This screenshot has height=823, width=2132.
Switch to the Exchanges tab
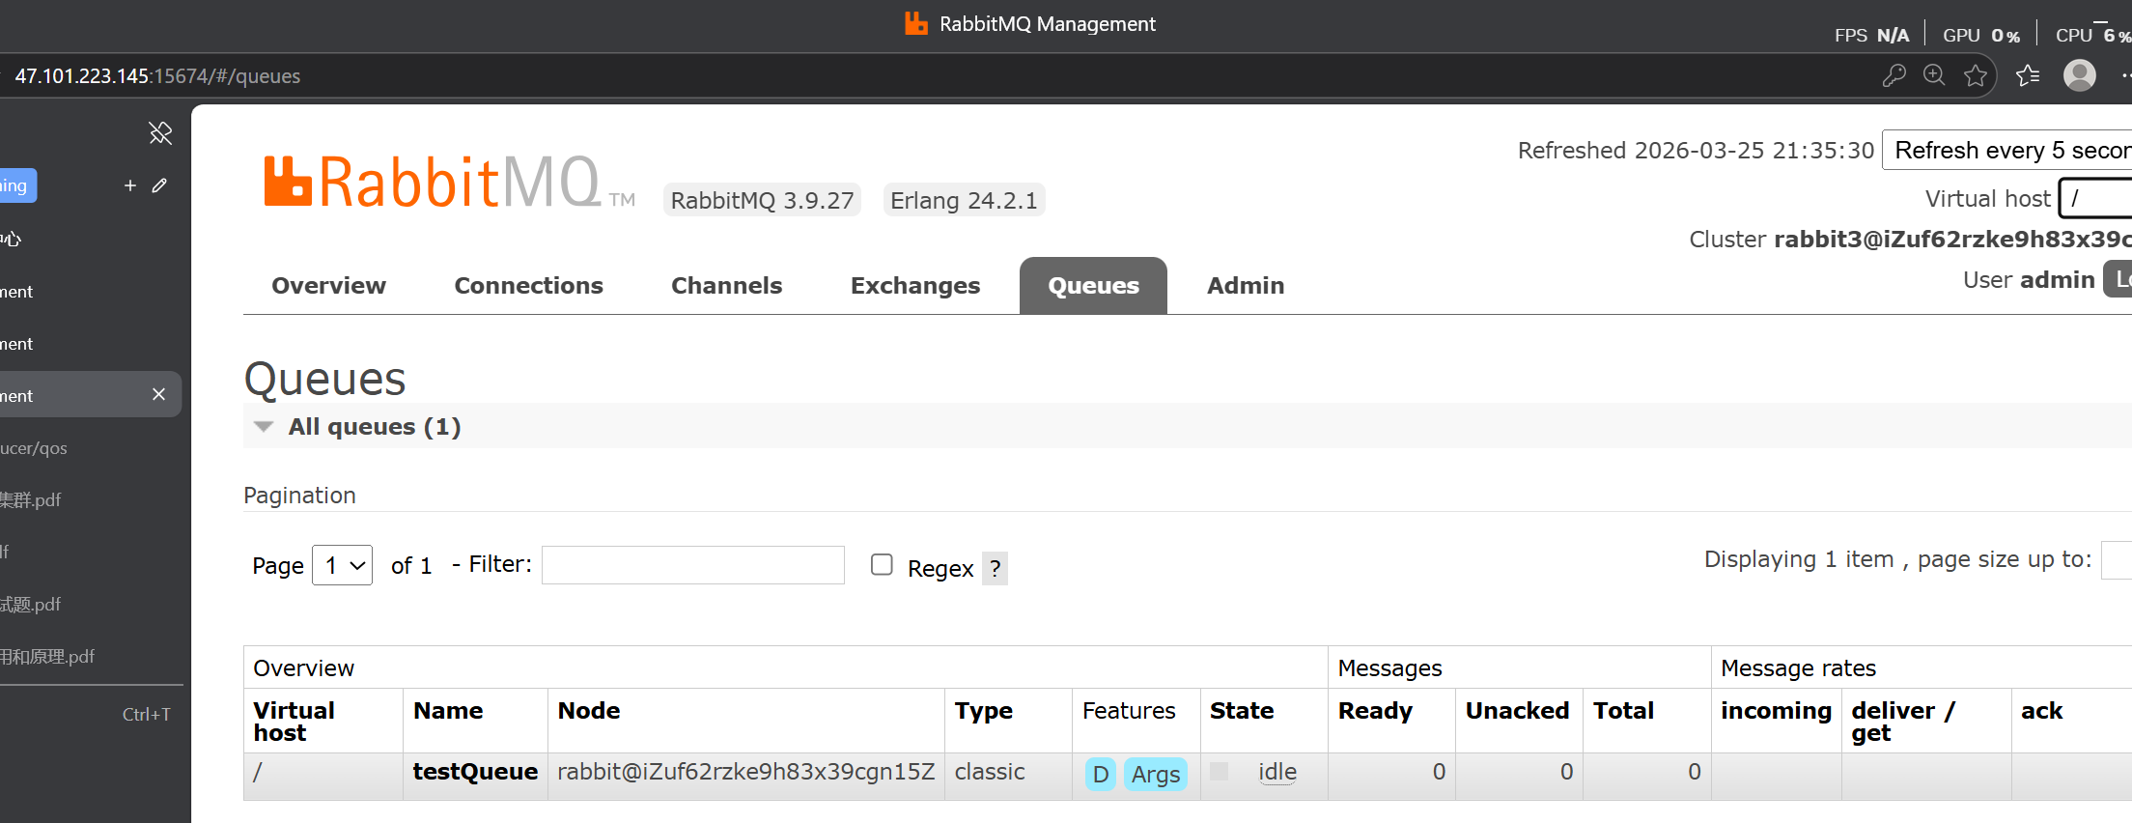click(x=914, y=286)
